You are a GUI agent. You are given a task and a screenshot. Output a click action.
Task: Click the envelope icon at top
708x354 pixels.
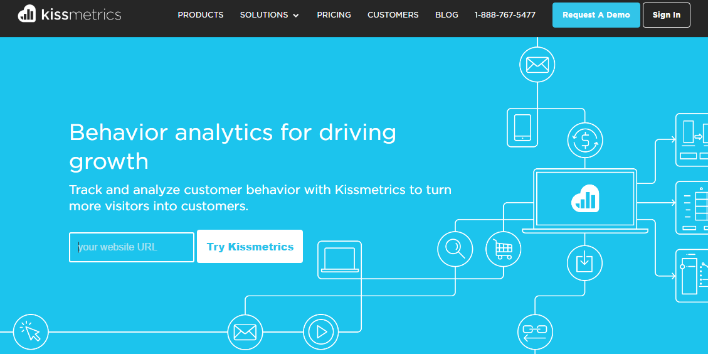(537, 65)
